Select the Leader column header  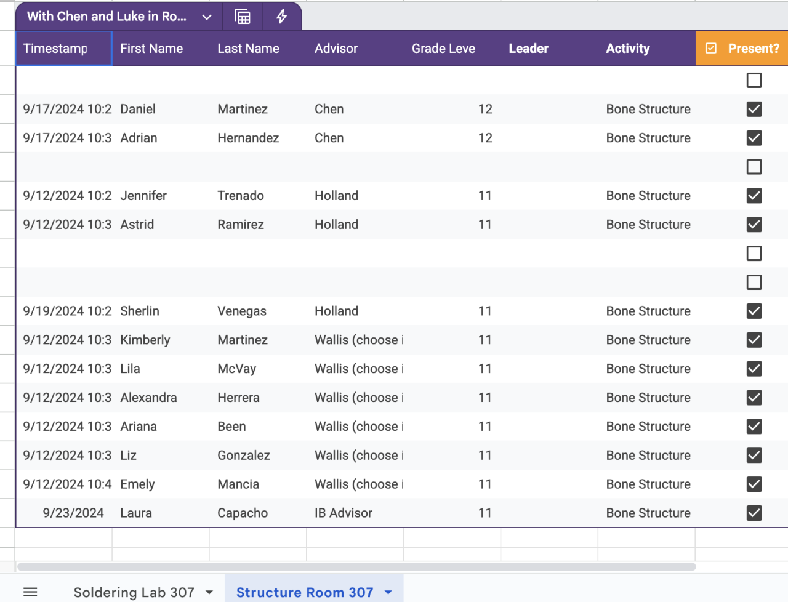pyautogui.click(x=528, y=49)
